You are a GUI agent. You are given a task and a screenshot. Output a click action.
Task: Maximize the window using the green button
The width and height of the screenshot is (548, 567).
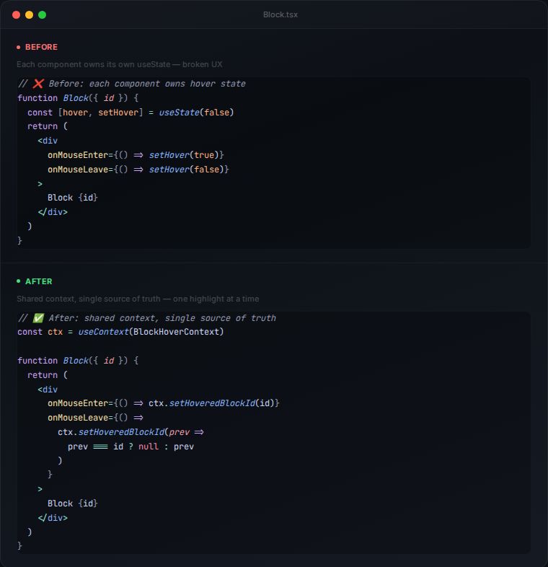point(43,15)
